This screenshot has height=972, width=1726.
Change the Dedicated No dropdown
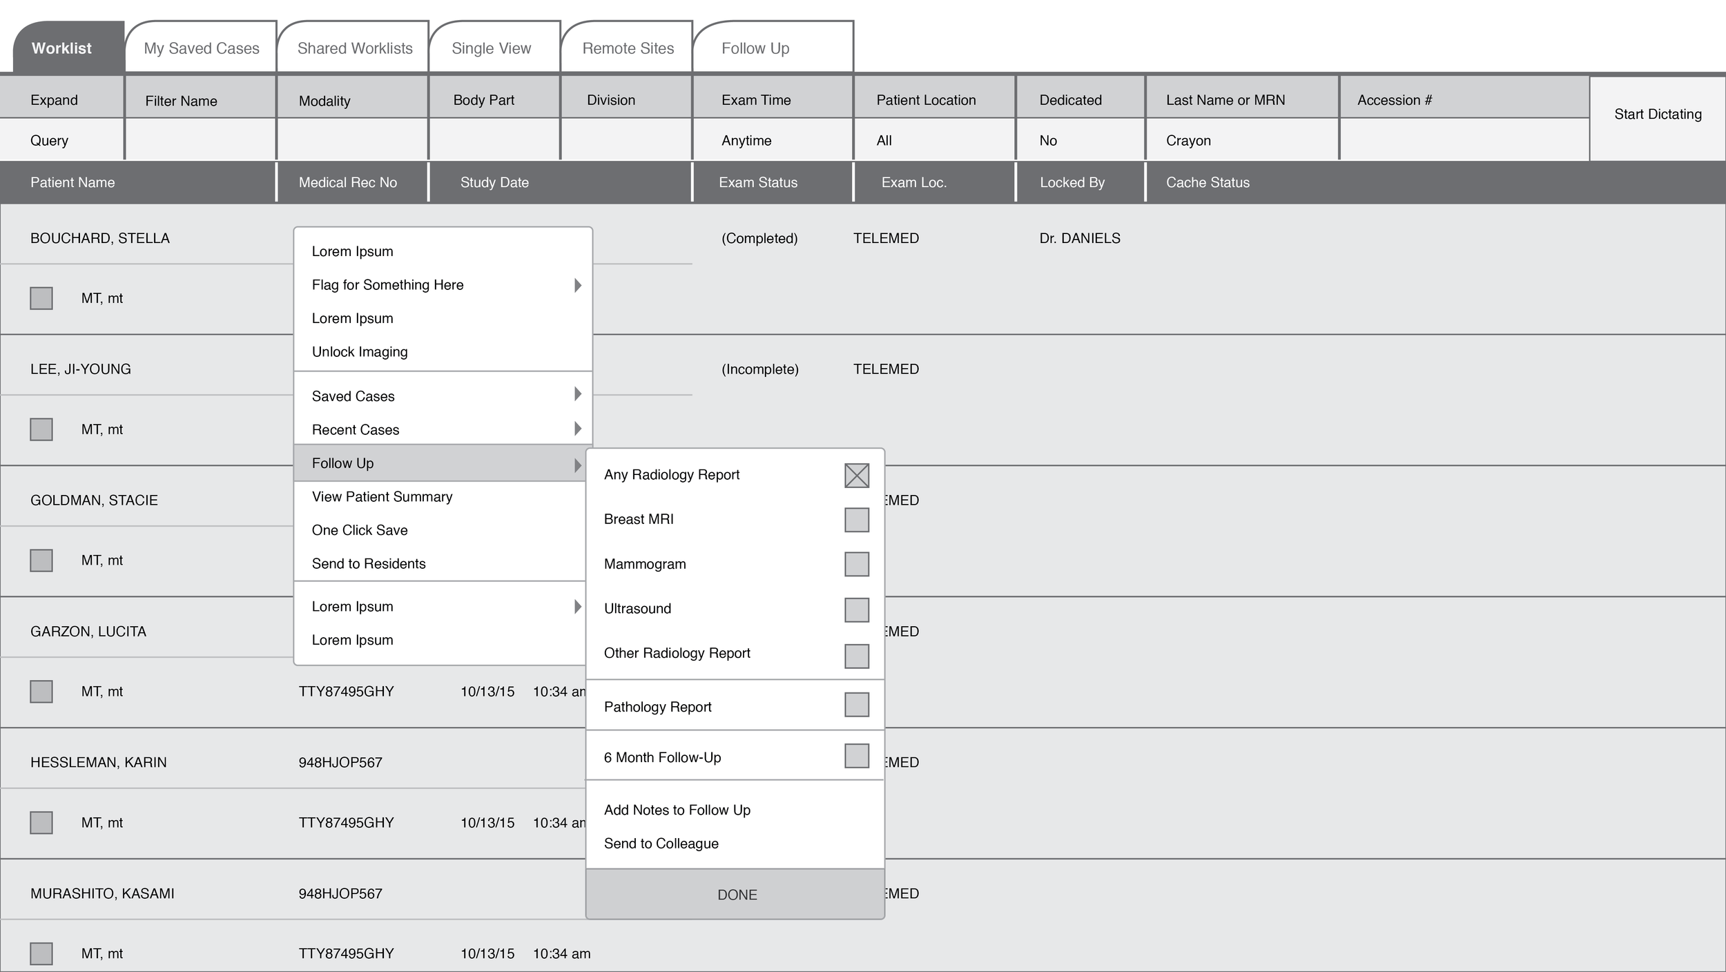(x=1080, y=139)
